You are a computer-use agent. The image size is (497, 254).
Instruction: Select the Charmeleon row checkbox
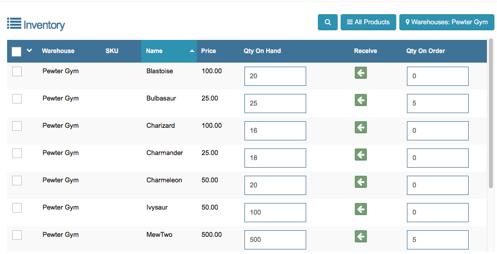[x=17, y=180]
